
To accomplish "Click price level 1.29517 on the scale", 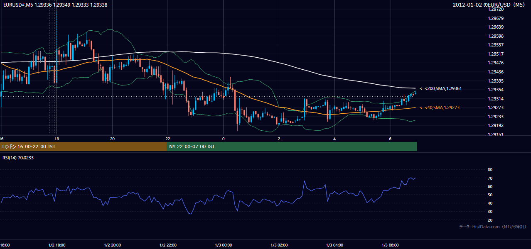I will pyautogui.click(x=496, y=54).
